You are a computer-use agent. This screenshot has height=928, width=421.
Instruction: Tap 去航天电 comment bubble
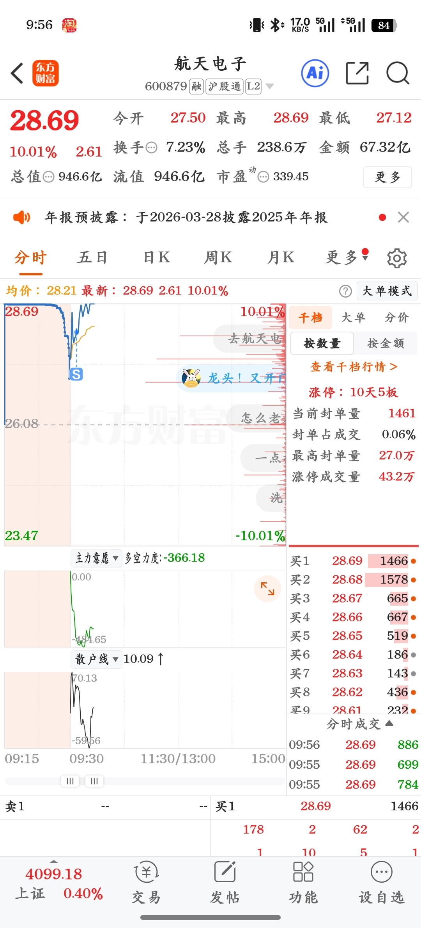(250, 338)
